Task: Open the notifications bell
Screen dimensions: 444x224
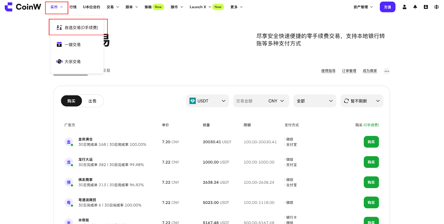Action: tap(415, 7)
